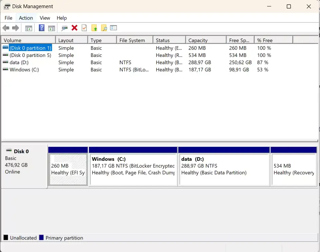Open the Action menu
Viewport: 320px width, 252px height.
(26, 18)
